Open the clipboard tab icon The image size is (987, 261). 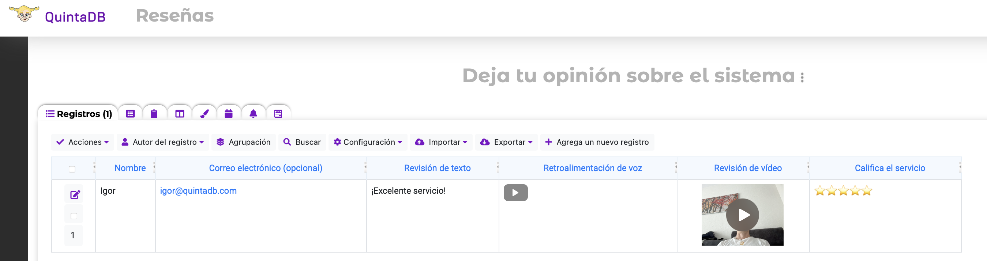point(154,114)
